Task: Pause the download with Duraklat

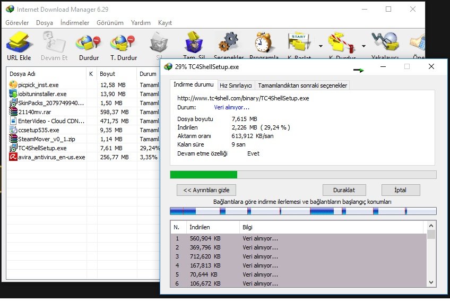Action: [344, 190]
